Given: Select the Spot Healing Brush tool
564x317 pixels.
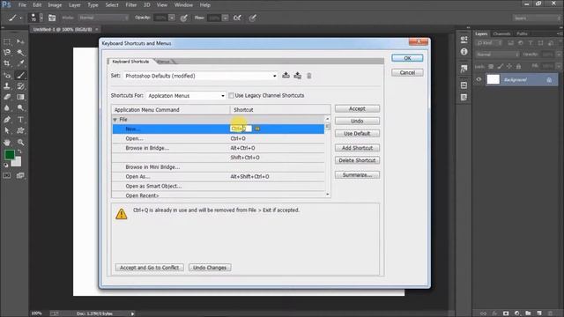Looking at the screenshot, I should click(x=7, y=76).
